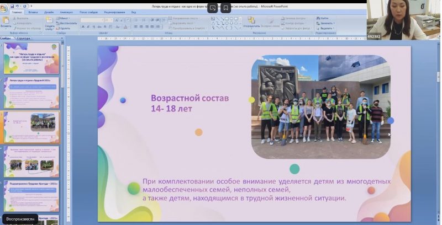Open the Дизайн ribbon tab
Viewport: 442px width, 225px height.
tap(49, 12)
